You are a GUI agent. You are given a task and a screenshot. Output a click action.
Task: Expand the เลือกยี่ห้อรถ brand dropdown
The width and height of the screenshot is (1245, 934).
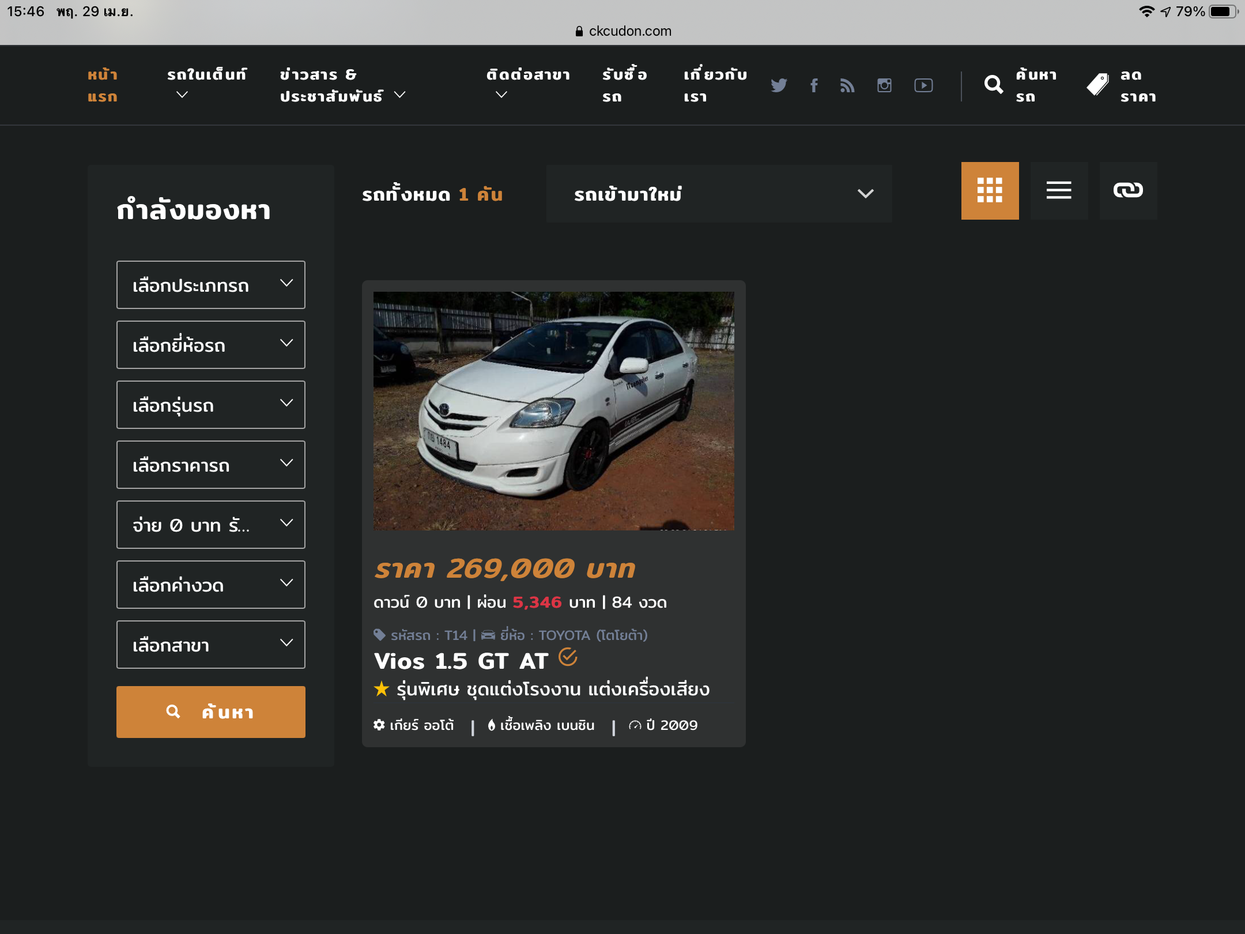click(x=210, y=345)
